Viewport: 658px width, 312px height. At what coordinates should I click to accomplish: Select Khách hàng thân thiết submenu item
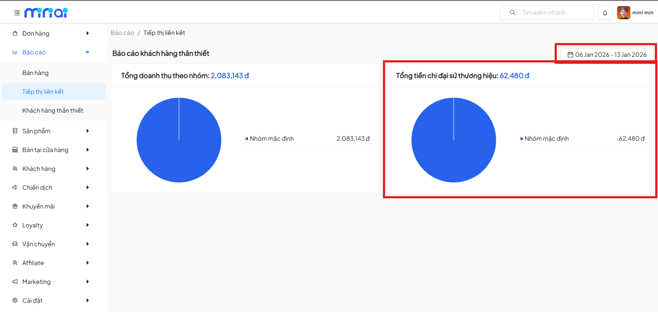[52, 111]
